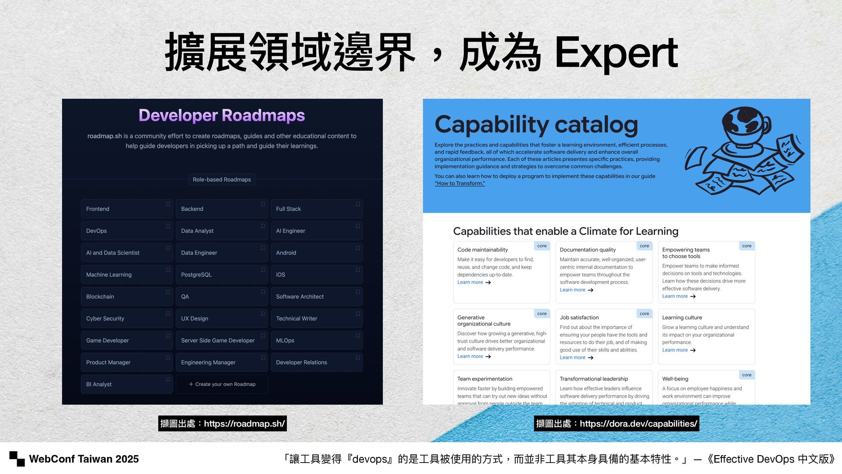This screenshot has width=842, height=474.
Task: Toggle bookmark on Cyber Security card
Action: coord(168,314)
